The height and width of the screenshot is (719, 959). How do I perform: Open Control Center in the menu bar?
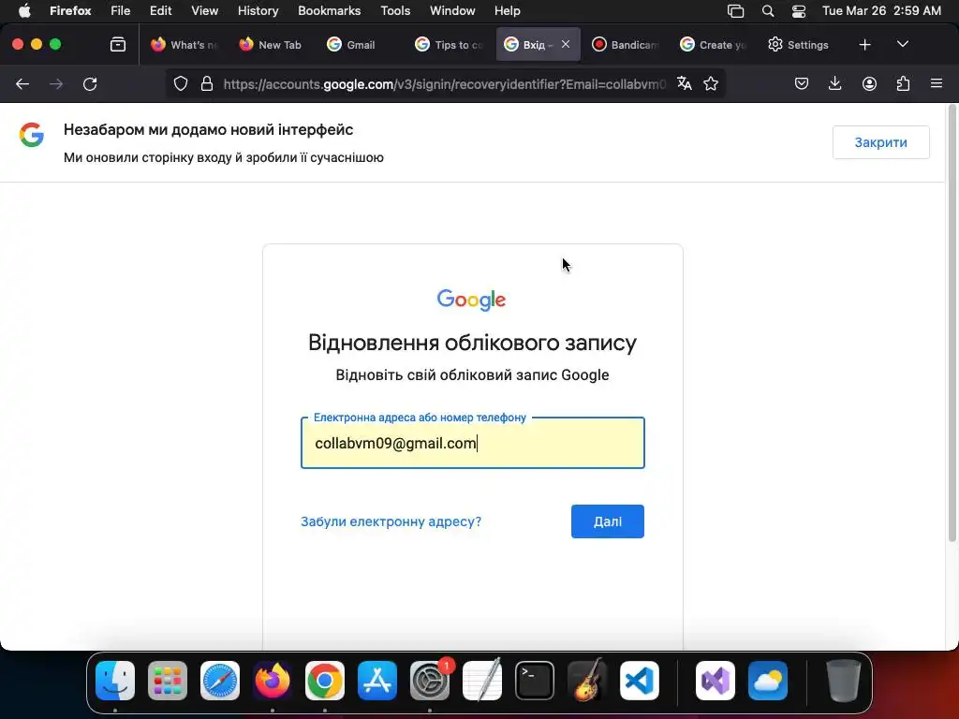pyautogui.click(x=798, y=10)
